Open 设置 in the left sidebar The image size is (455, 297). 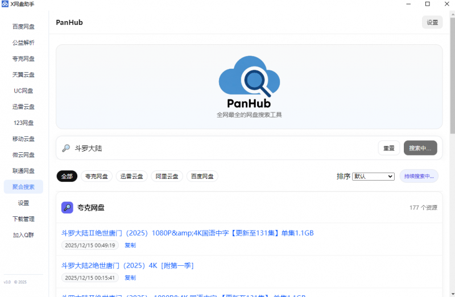point(23,203)
